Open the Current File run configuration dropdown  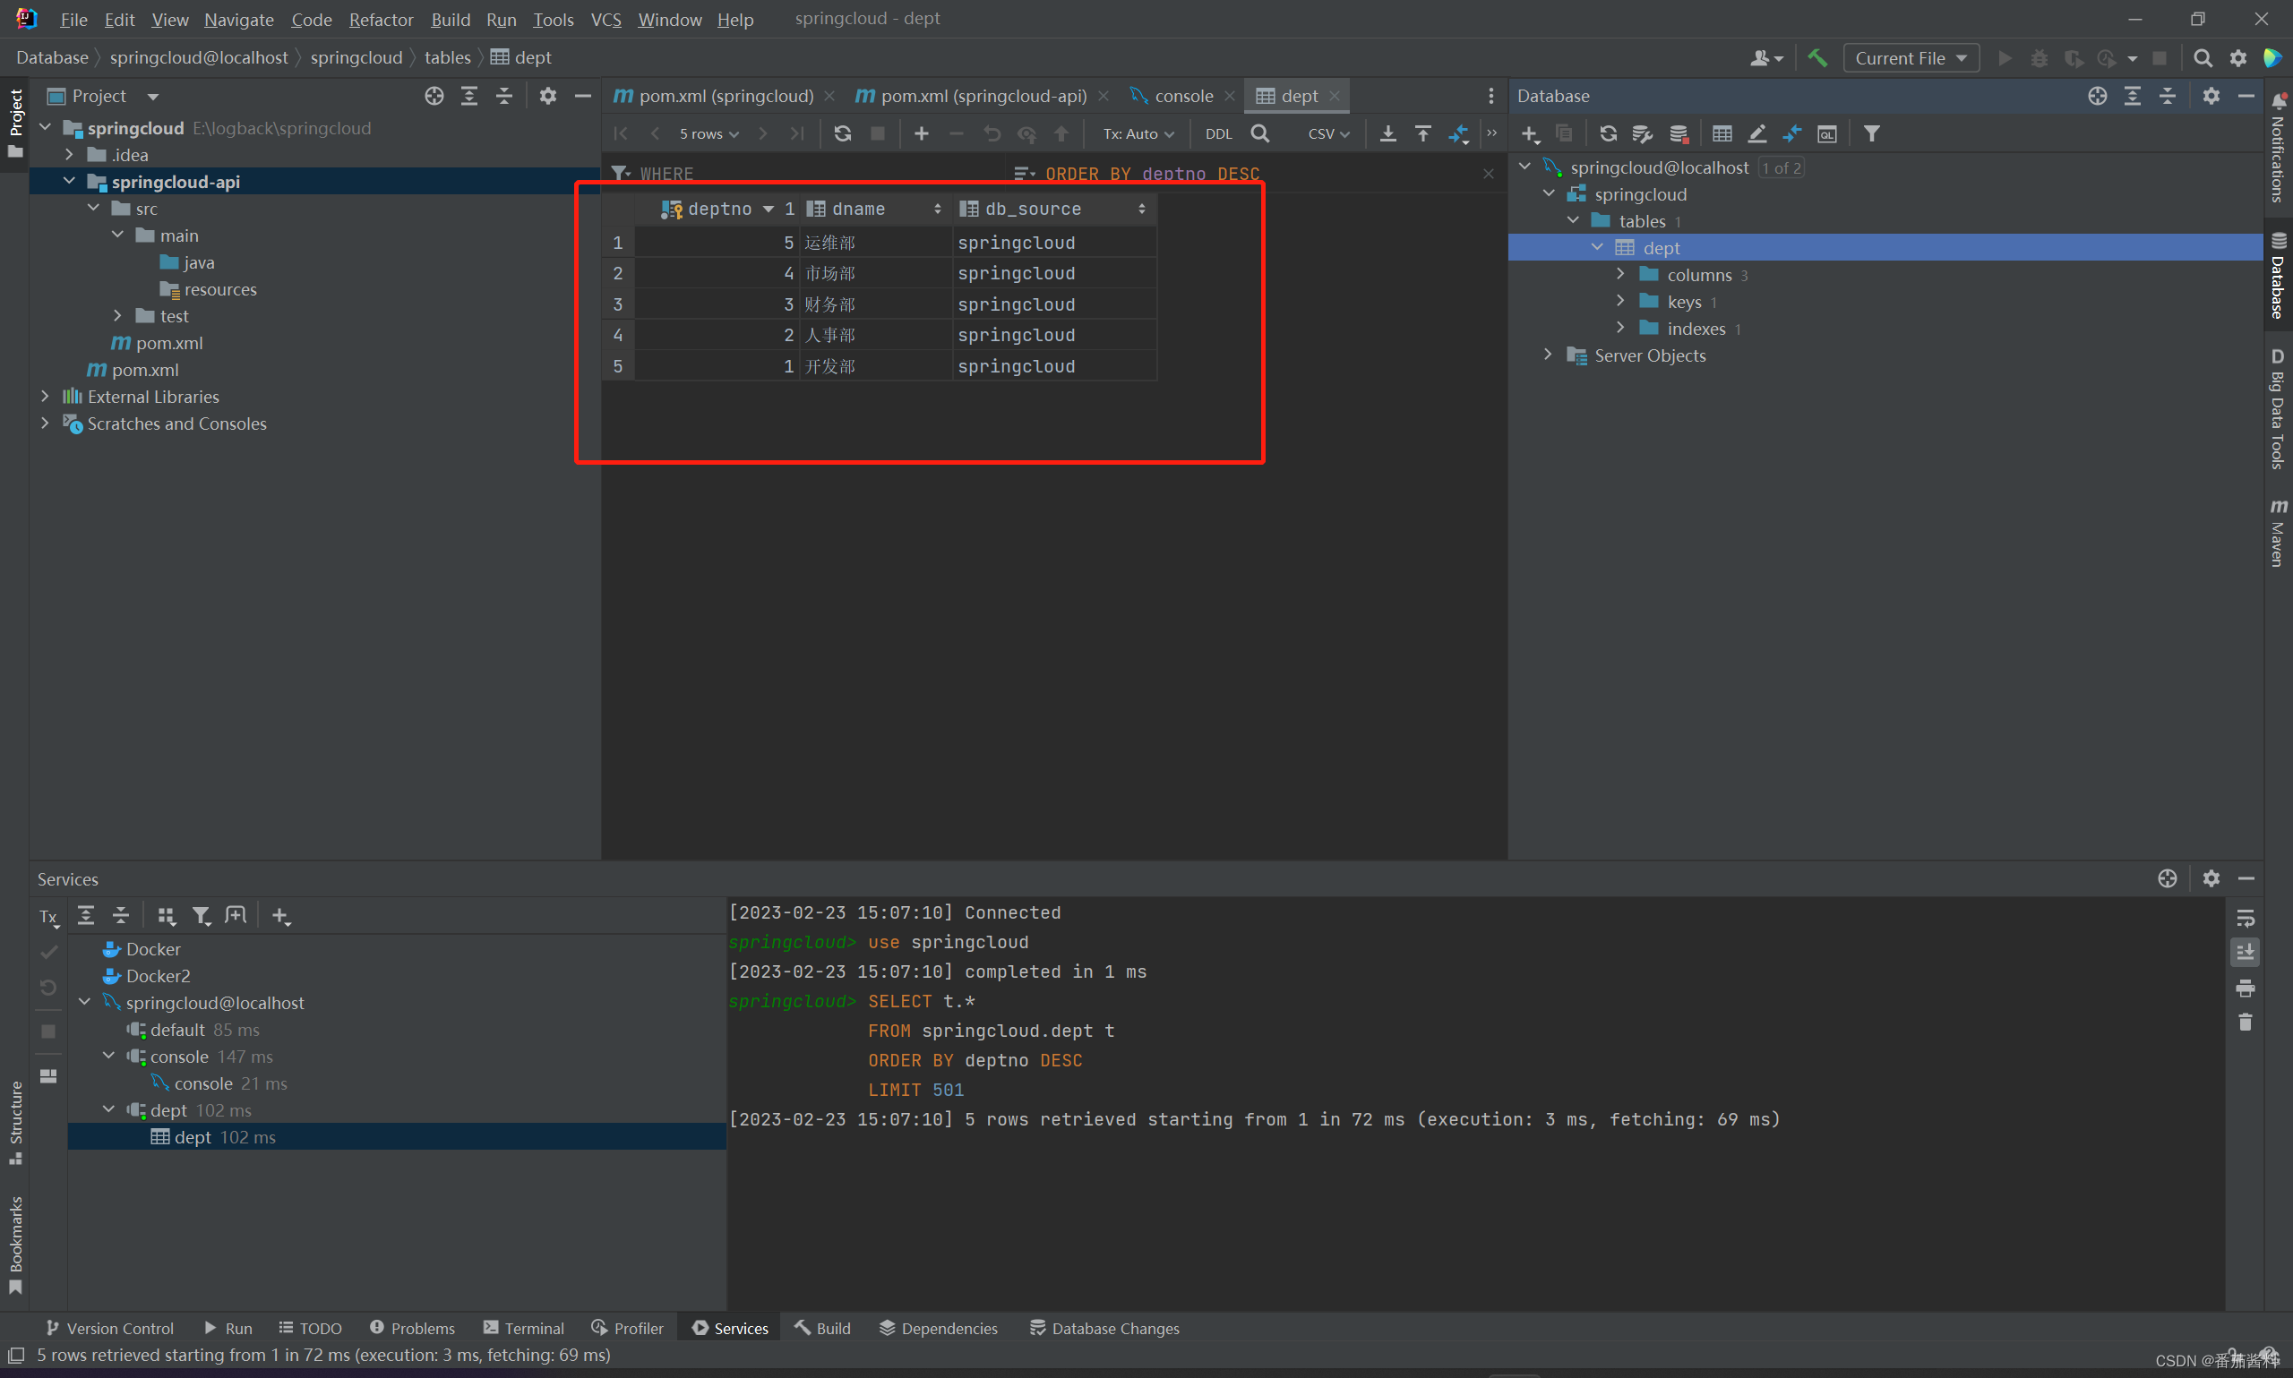point(1911,57)
